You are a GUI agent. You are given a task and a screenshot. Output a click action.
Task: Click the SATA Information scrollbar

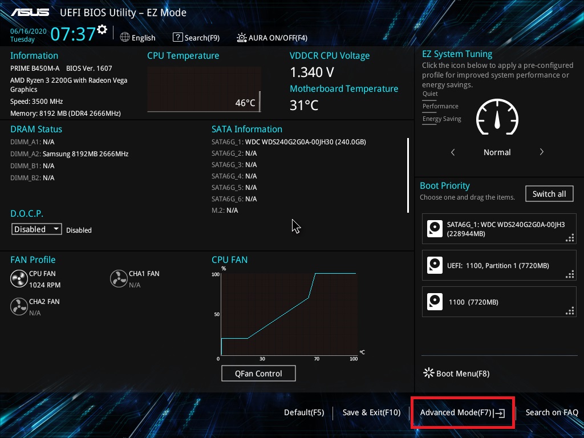tap(408, 175)
